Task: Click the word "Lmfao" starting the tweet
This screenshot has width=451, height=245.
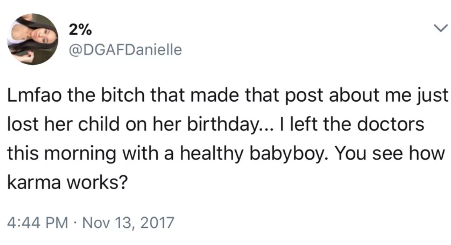Action: (34, 95)
